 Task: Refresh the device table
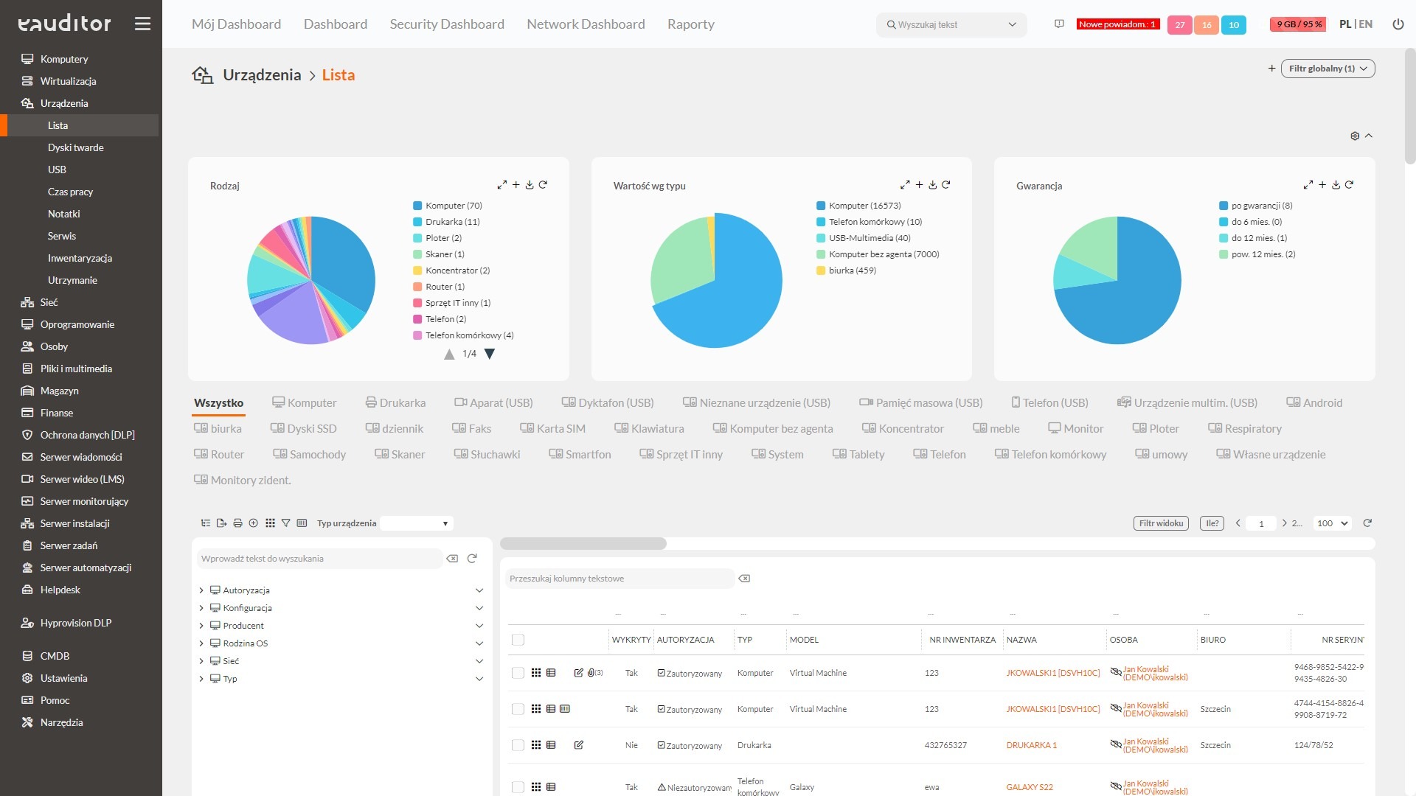(x=1367, y=523)
